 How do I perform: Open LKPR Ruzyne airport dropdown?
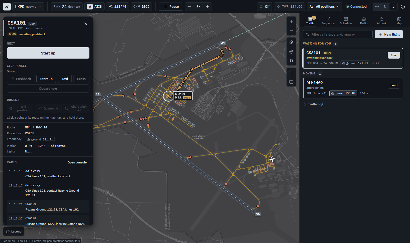coord(28,7)
